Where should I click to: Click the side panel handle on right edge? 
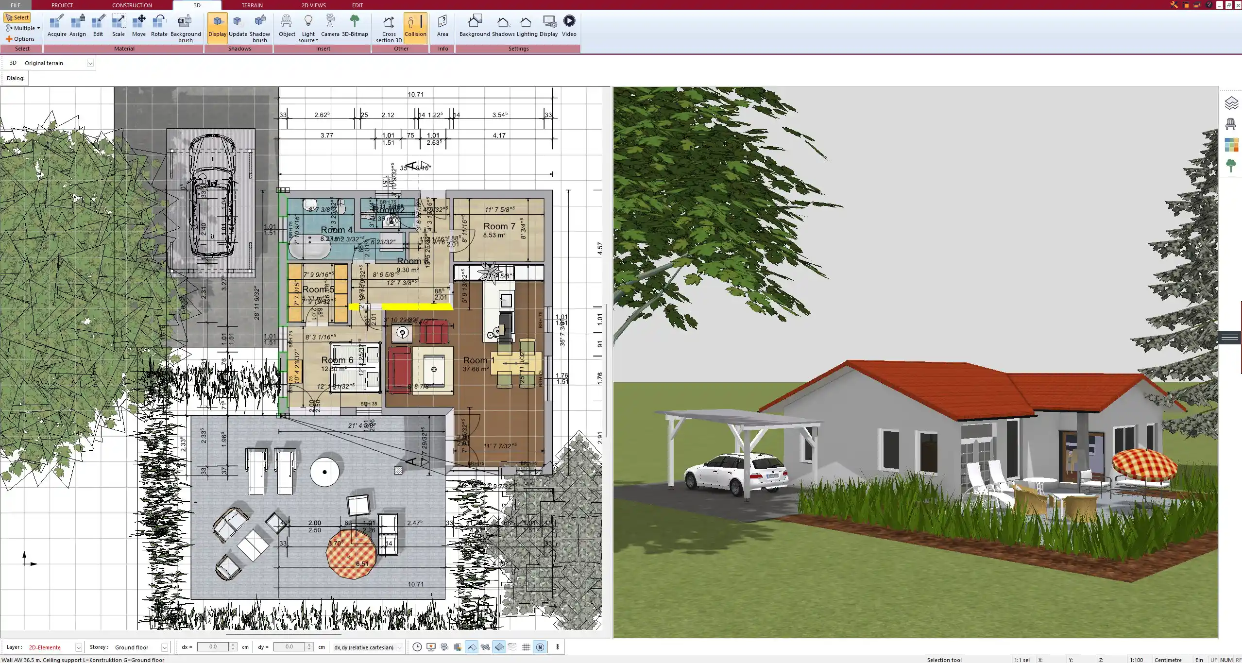pos(1230,337)
